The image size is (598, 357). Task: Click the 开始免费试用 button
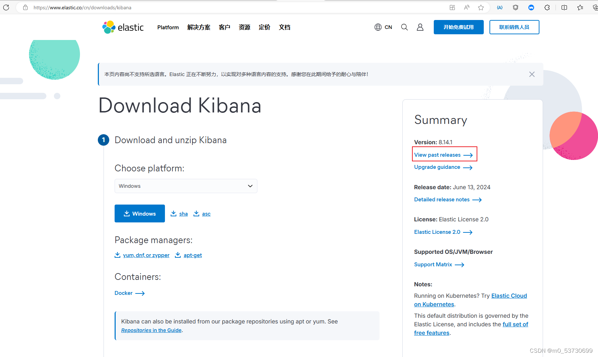click(458, 27)
